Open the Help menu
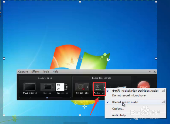The height and width of the screenshot is (124, 170). [56, 72]
